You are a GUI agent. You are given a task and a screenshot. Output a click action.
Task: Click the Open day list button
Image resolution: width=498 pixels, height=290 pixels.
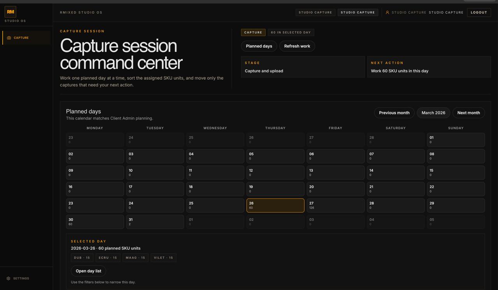[x=88, y=271]
